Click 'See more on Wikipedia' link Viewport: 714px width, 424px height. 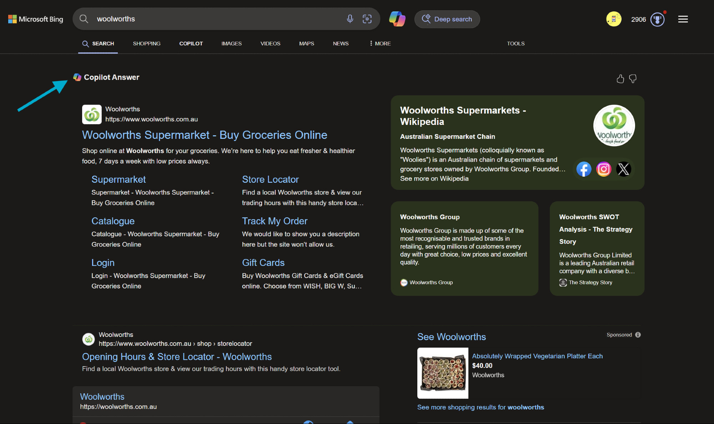coord(434,178)
